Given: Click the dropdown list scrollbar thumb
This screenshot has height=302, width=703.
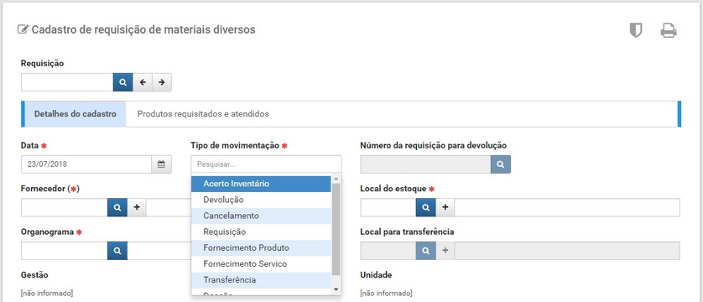Looking at the screenshot, I should pyautogui.click(x=336, y=229).
